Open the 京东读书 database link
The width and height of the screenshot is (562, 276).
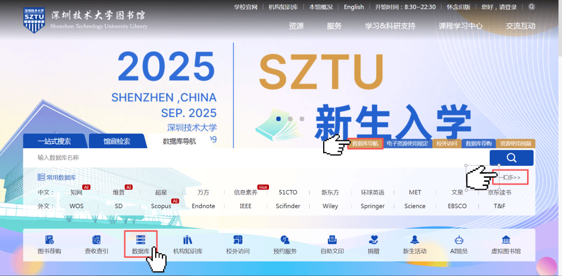499,193
